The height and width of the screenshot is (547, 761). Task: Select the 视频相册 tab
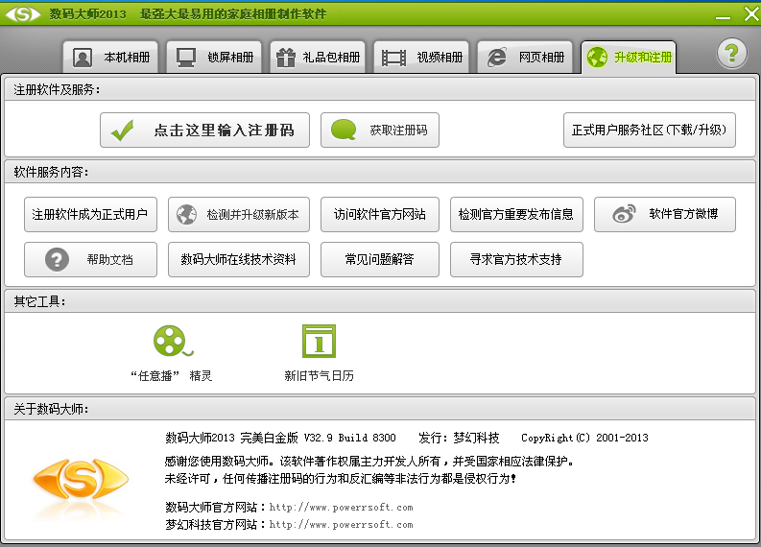pyautogui.click(x=422, y=58)
